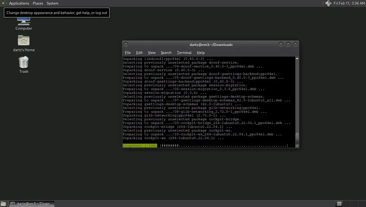Click the terminal scrollbar down arrow
The image size is (366, 207).
click(297, 146)
